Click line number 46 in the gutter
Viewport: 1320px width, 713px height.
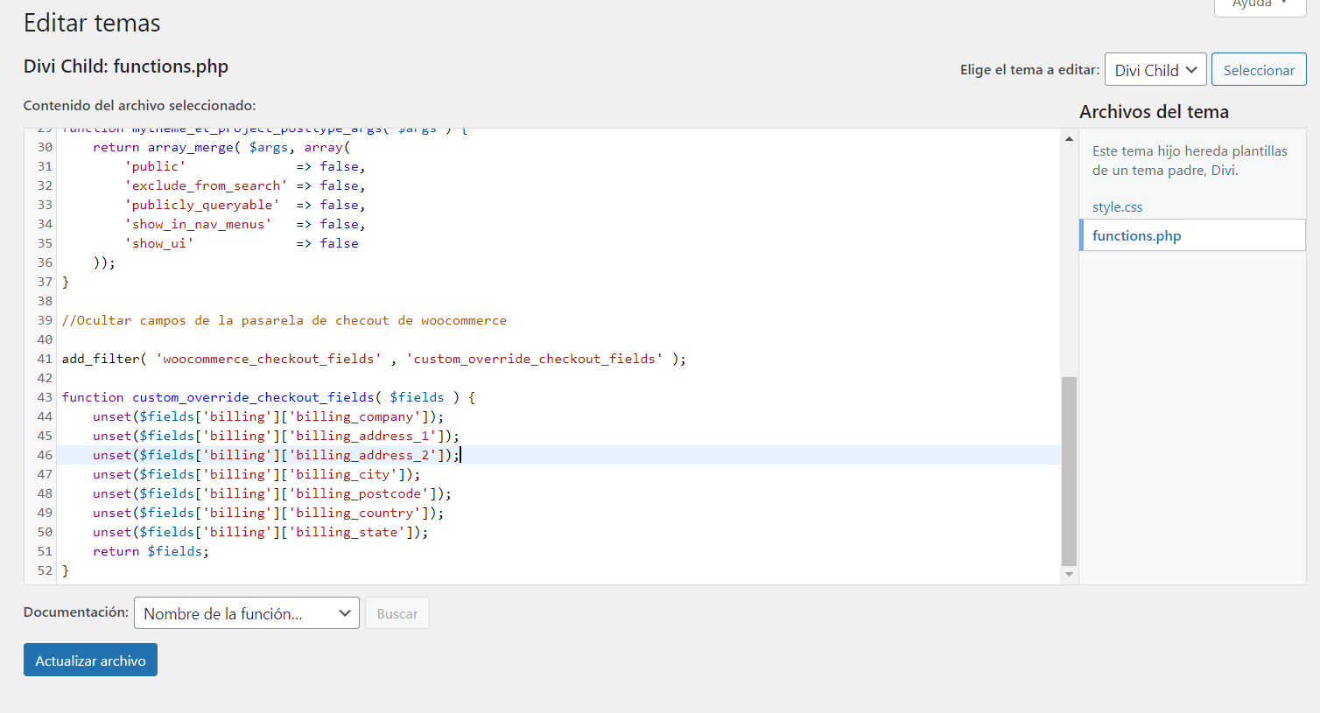[x=45, y=455]
